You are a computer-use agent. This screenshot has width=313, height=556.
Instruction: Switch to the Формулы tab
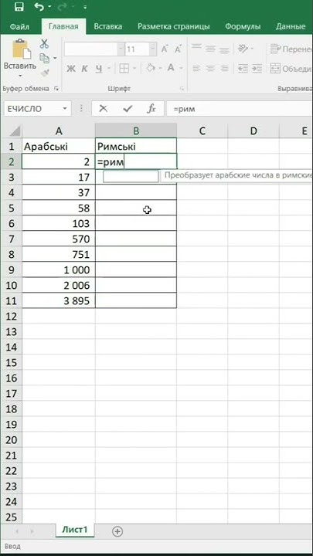243,26
